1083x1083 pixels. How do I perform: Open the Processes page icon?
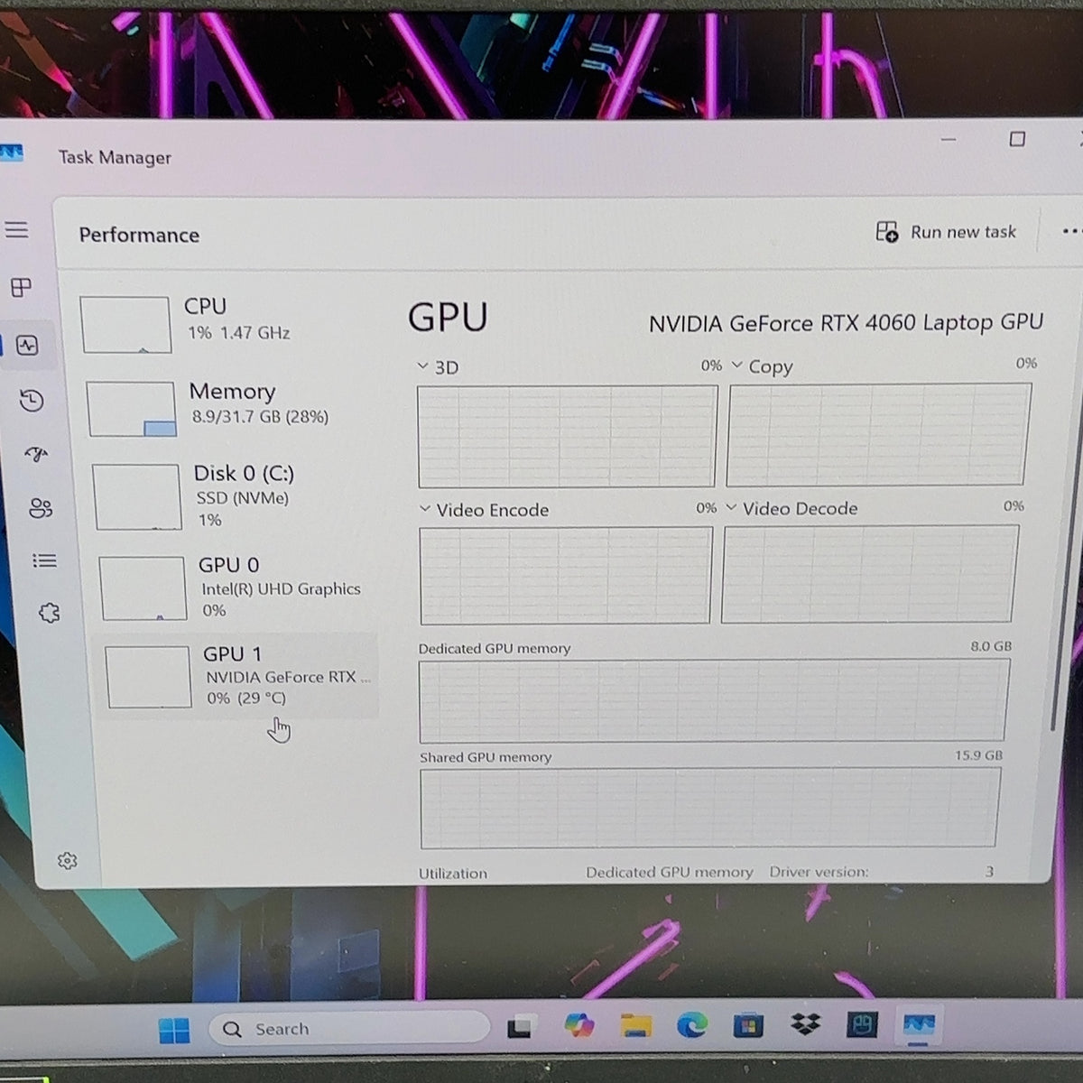[x=21, y=288]
